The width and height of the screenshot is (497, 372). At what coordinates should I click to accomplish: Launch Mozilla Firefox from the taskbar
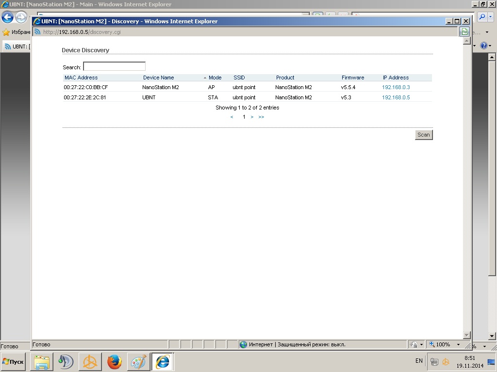[x=115, y=362]
